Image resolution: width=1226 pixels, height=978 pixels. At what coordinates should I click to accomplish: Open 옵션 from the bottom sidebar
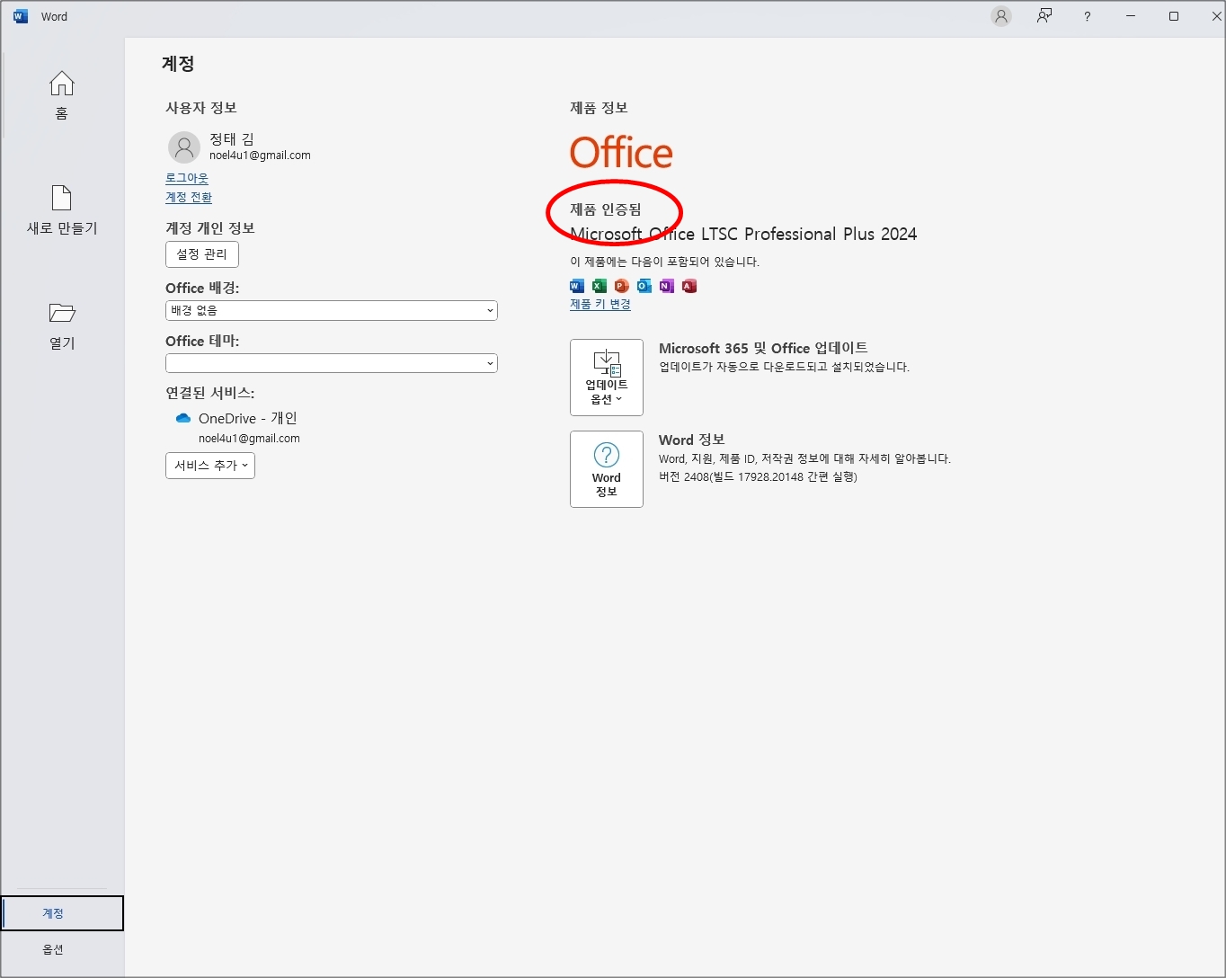(x=54, y=950)
